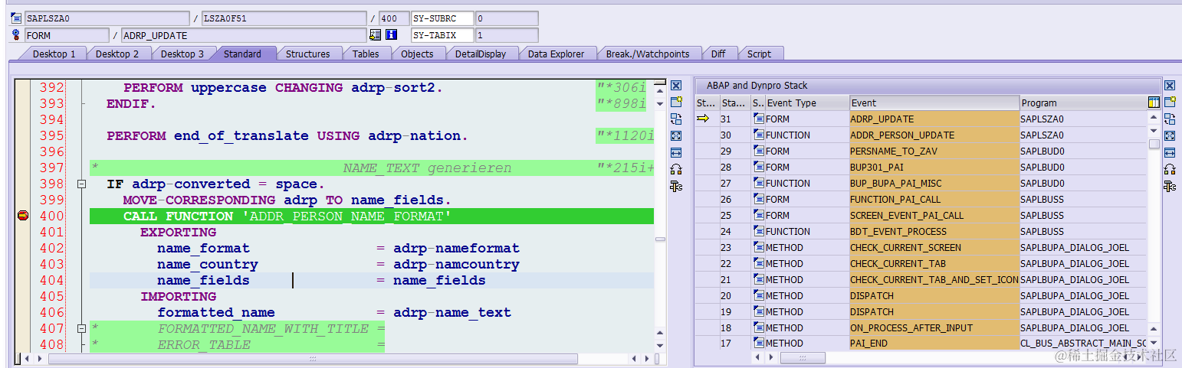Click navigation icon in stack row 24
The image size is (1182, 368).
click(x=758, y=231)
